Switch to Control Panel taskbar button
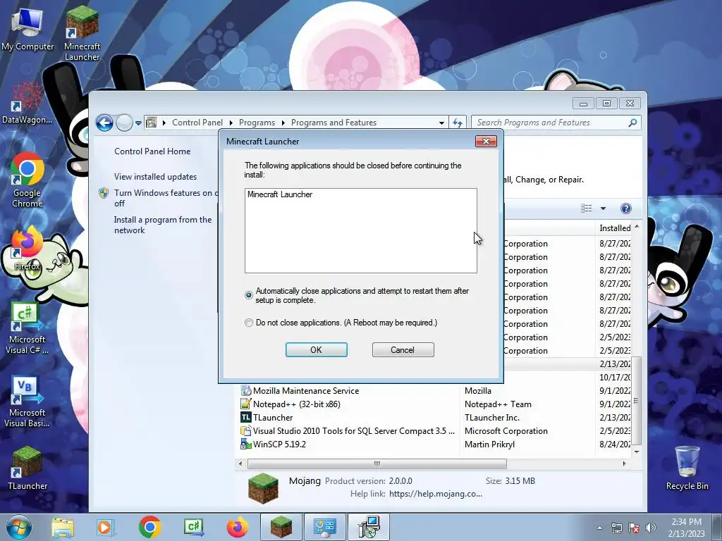Screen dimensions: 722x541 pos(324,527)
